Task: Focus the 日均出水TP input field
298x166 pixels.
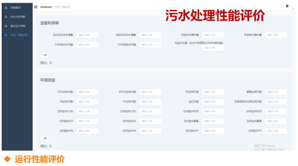Action: tap(276, 131)
